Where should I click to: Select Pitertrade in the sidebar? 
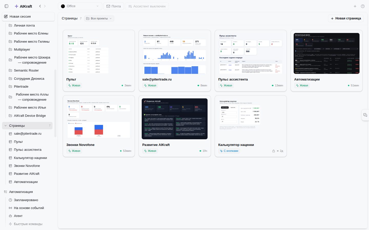click(x=21, y=87)
